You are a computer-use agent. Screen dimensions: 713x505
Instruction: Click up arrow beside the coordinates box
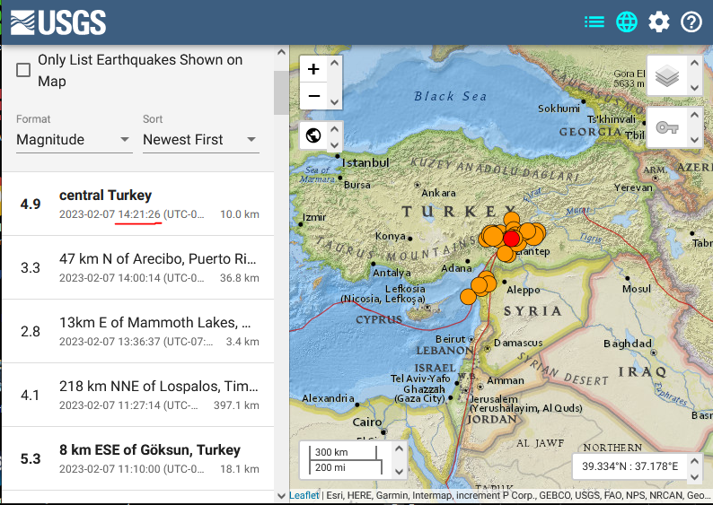pyautogui.click(x=694, y=460)
